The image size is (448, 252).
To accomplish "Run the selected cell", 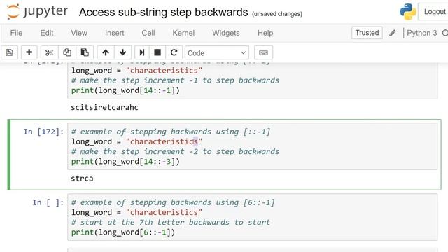I will 141,52.
